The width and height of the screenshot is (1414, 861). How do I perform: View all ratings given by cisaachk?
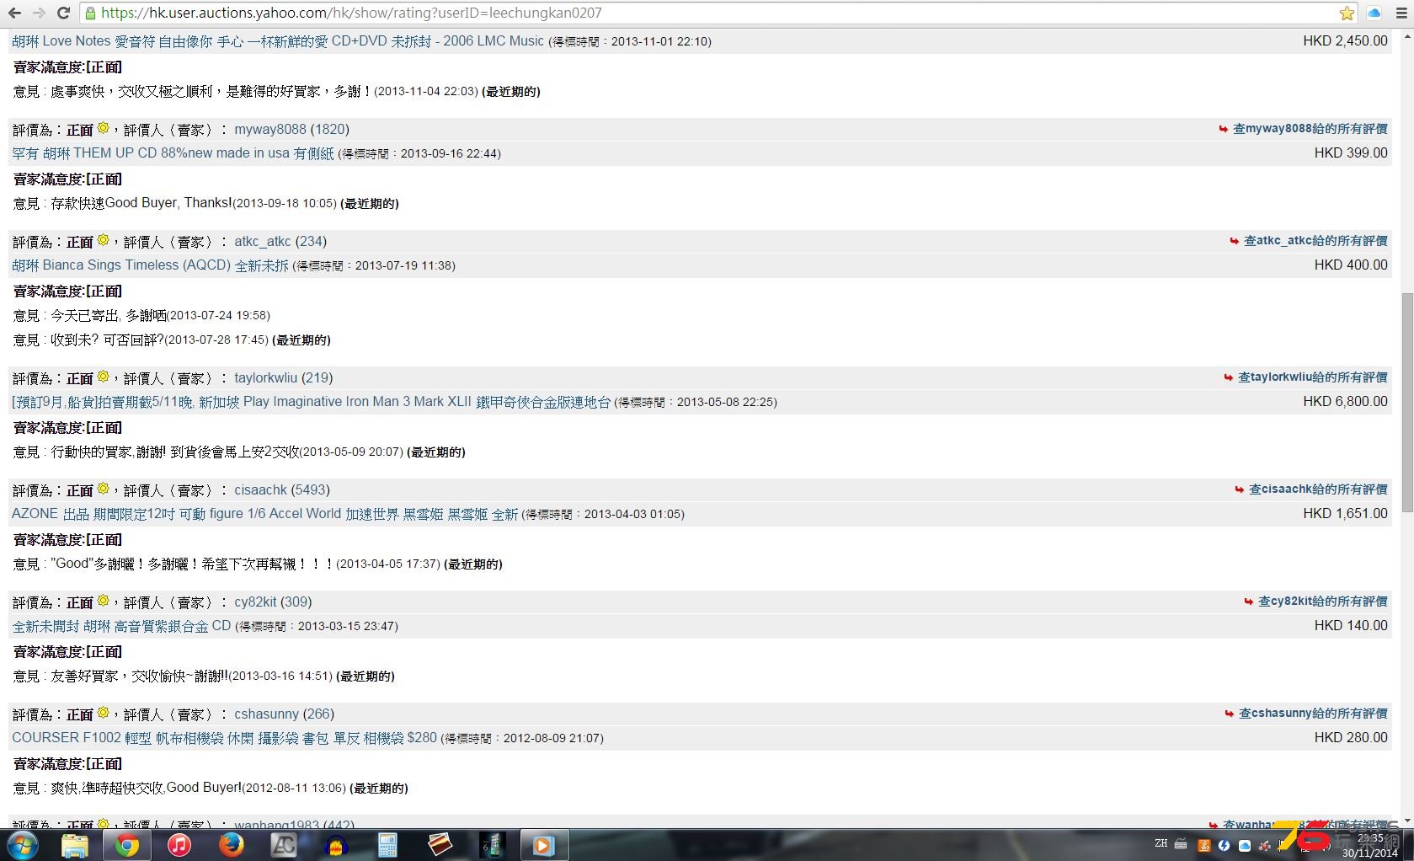point(1318,489)
